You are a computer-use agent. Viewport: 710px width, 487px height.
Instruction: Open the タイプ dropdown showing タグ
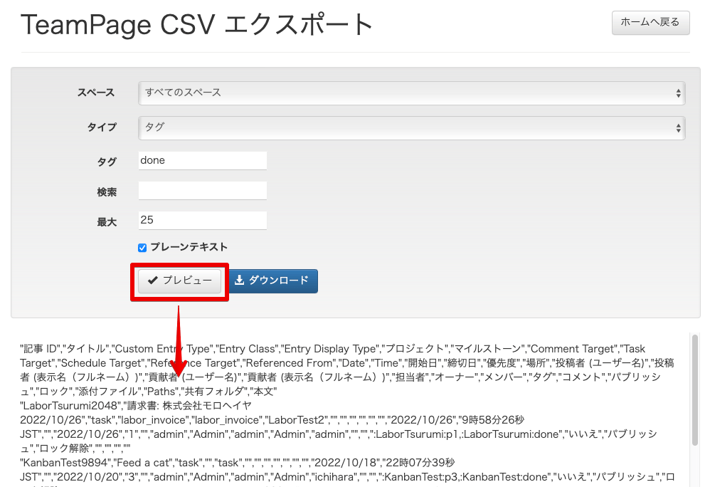click(x=412, y=127)
